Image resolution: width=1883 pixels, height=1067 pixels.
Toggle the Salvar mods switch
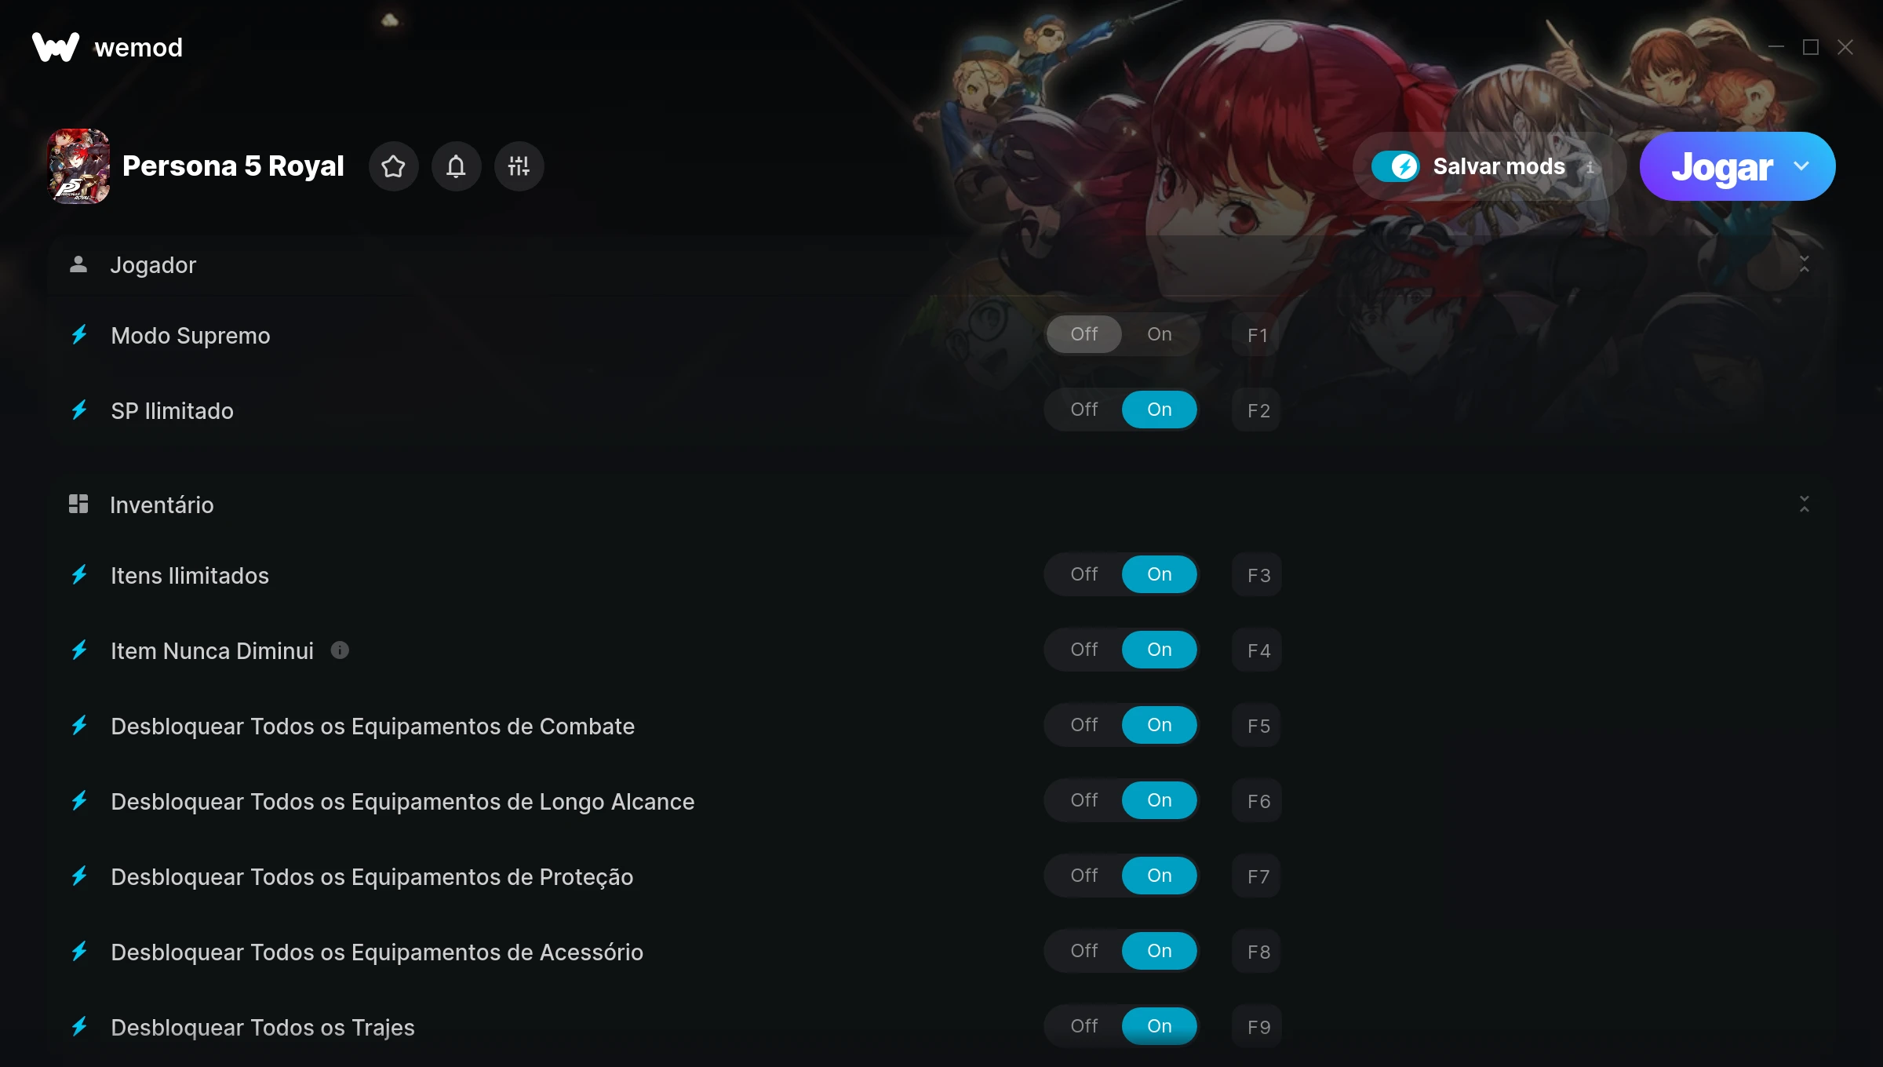click(x=1395, y=166)
